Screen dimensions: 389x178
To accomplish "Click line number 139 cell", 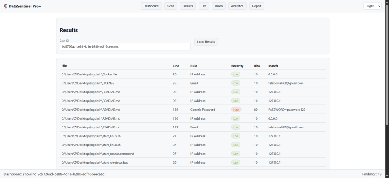I will pos(175,110).
